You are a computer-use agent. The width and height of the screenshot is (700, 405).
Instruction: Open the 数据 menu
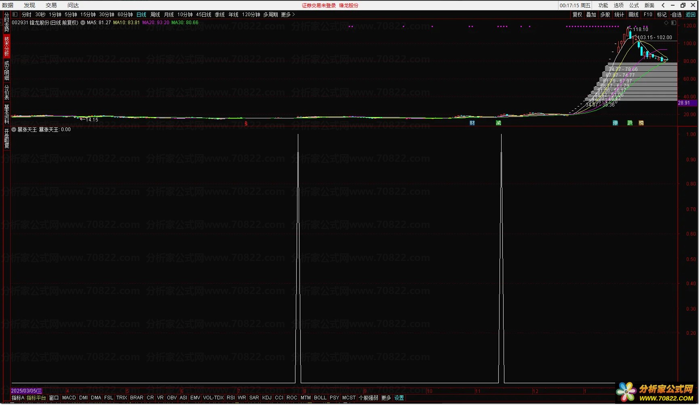point(8,5)
